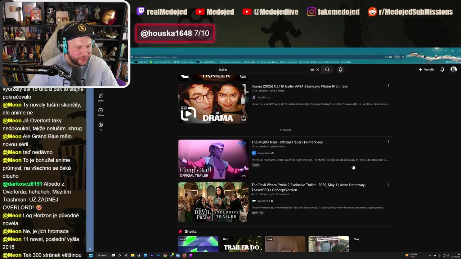This screenshot has height=259, width=461.
Task: Clear the YouTube search field
Action: [318, 70]
